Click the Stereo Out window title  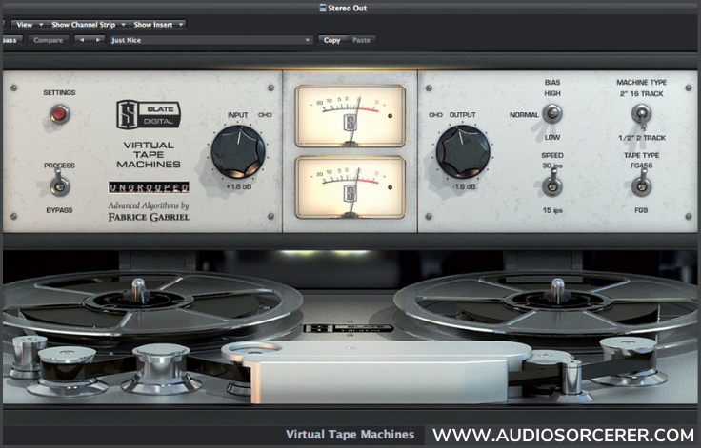tap(343, 8)
